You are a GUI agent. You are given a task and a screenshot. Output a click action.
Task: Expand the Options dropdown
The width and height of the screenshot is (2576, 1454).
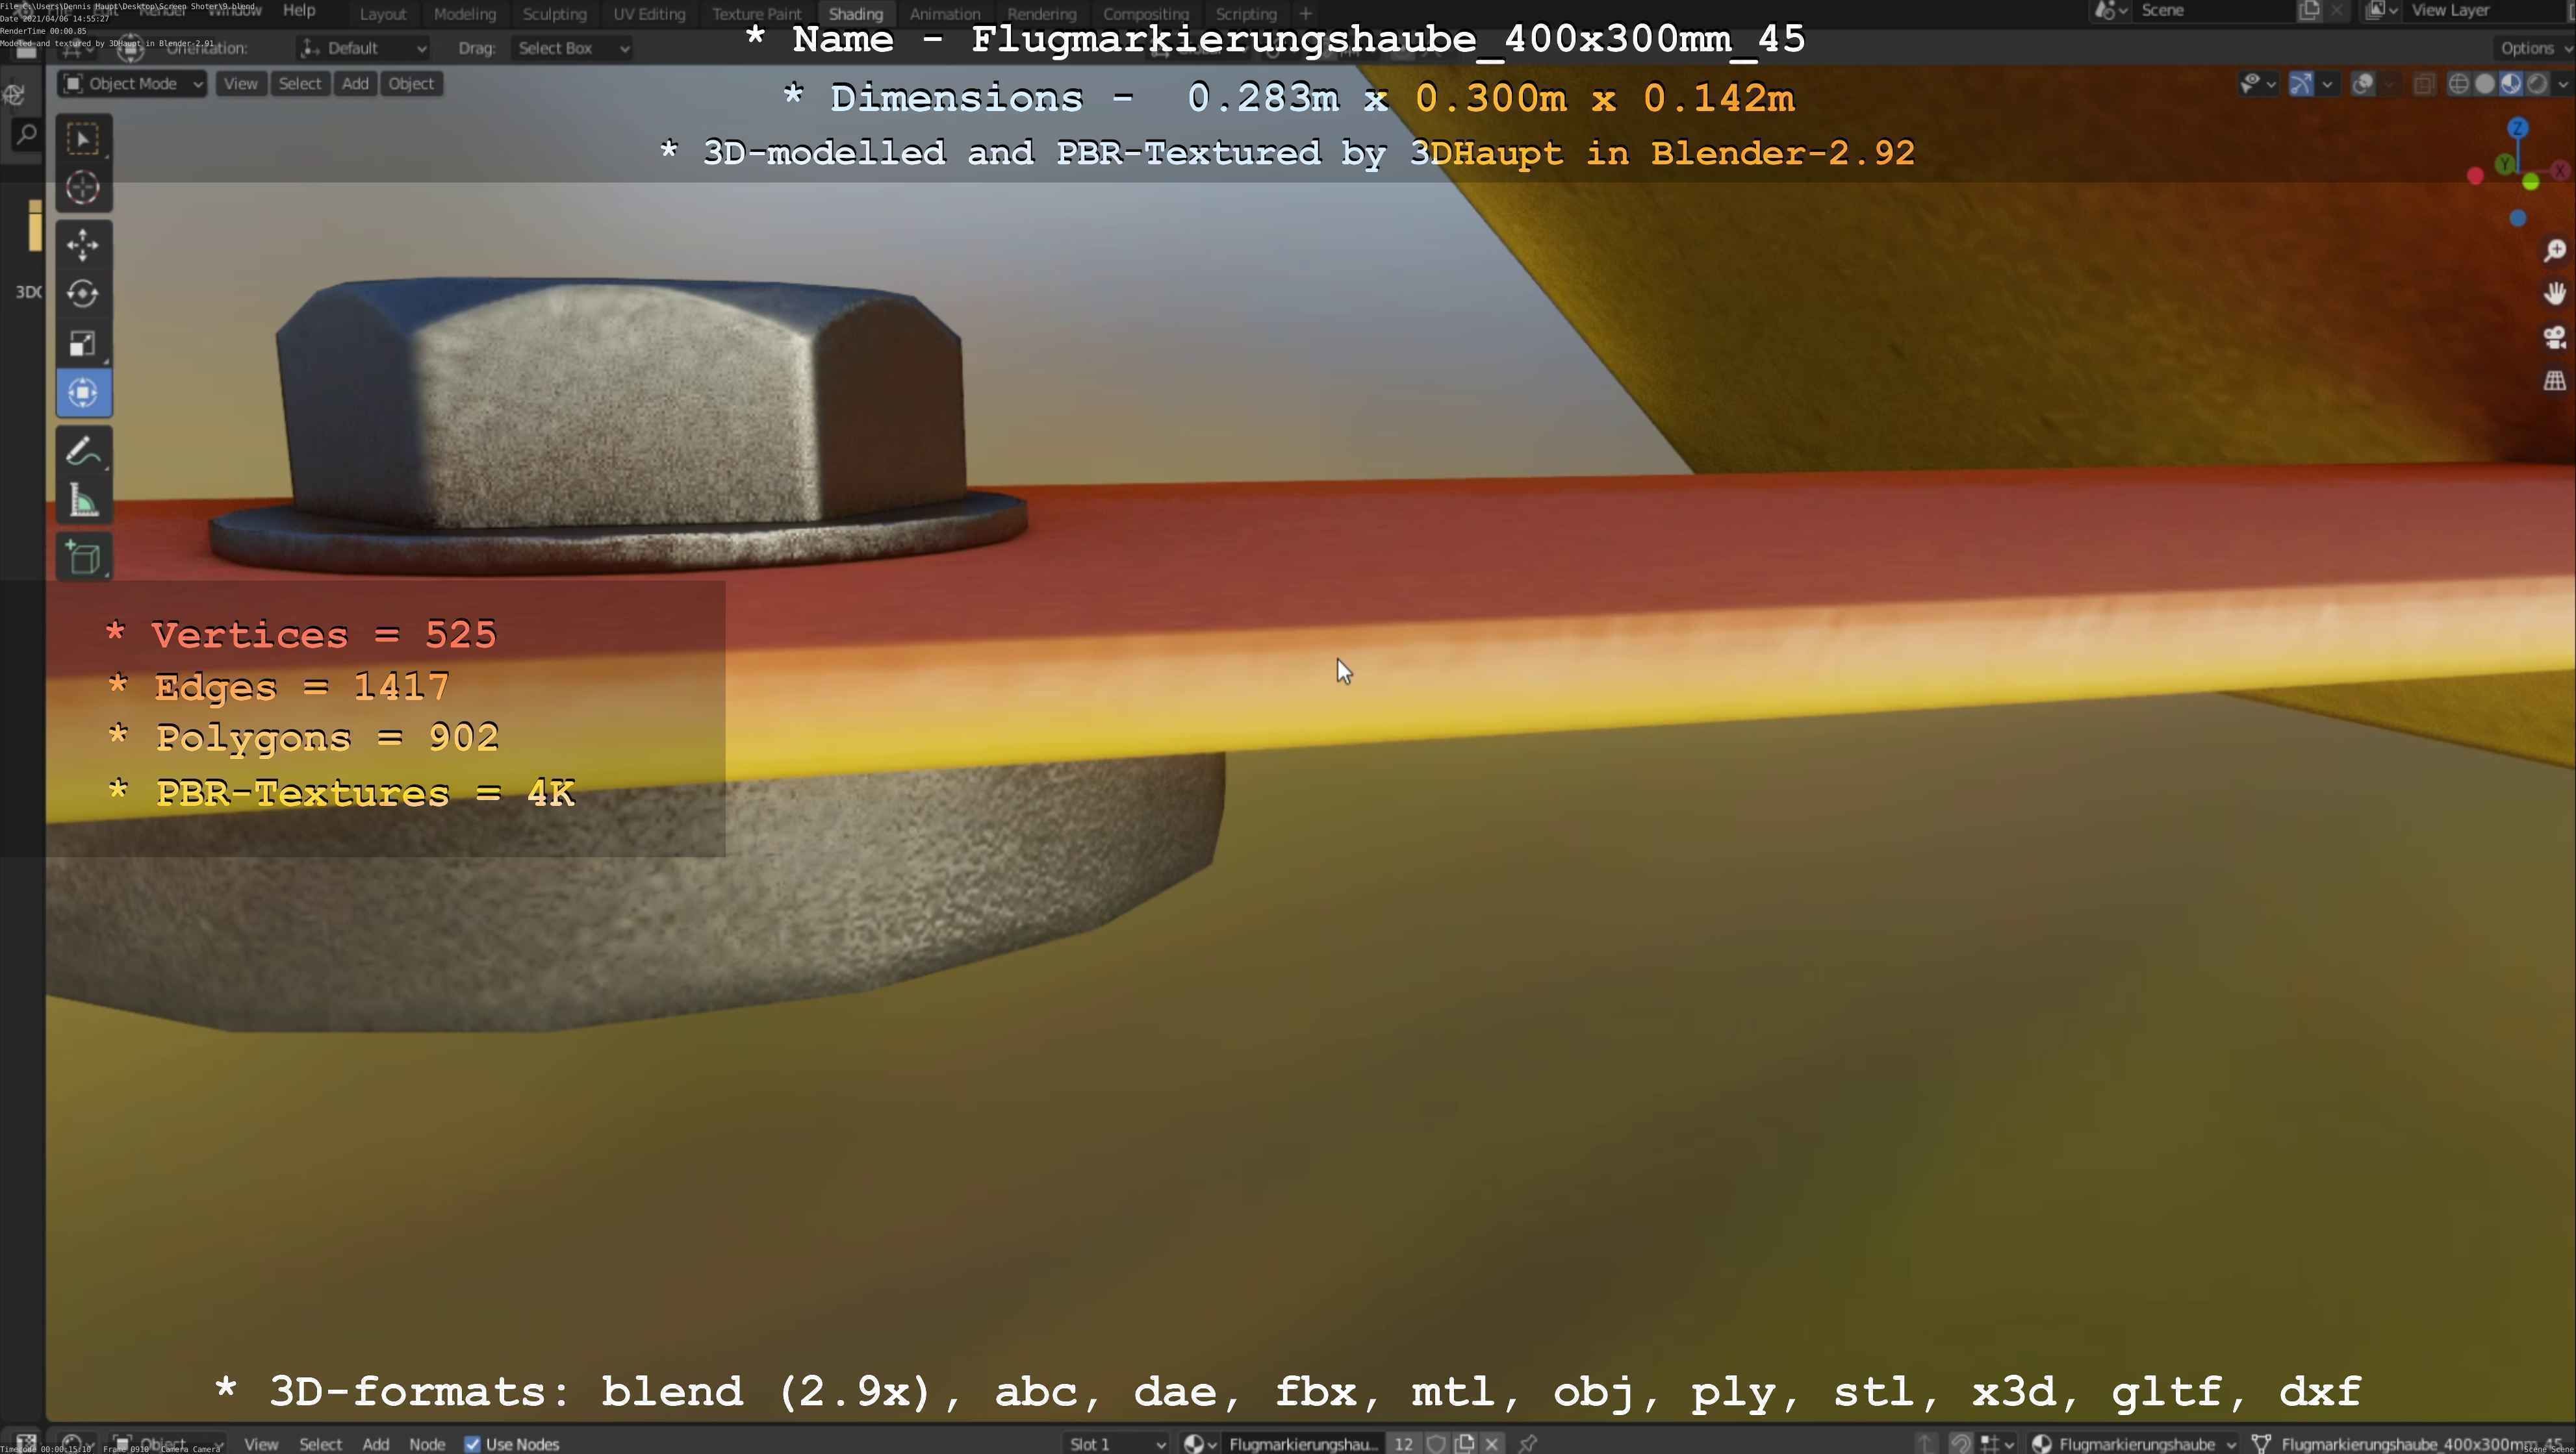(x=2535, y=48)
